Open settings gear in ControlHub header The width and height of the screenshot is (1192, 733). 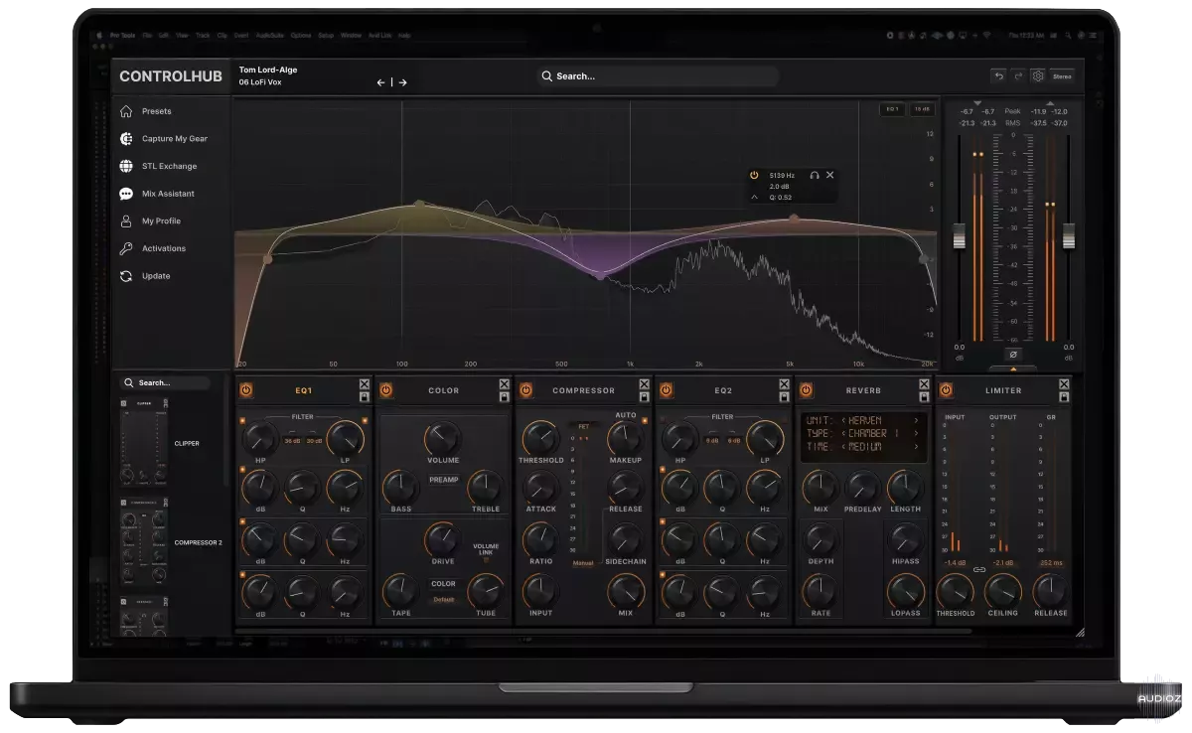point(1038,76)
